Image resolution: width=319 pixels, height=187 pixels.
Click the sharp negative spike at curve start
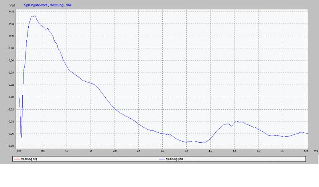pos(21,138)
